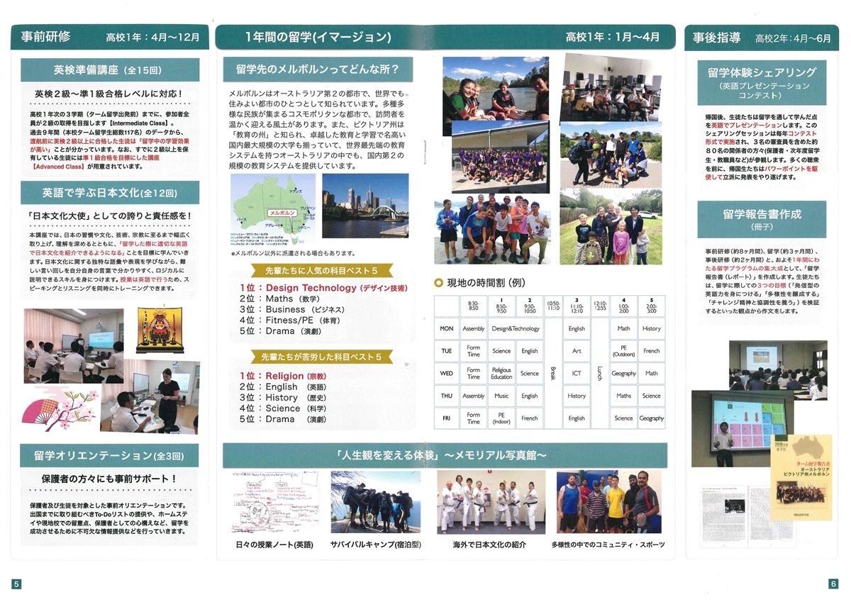Click the community sports group photo
851x602 pixels.
608,502
